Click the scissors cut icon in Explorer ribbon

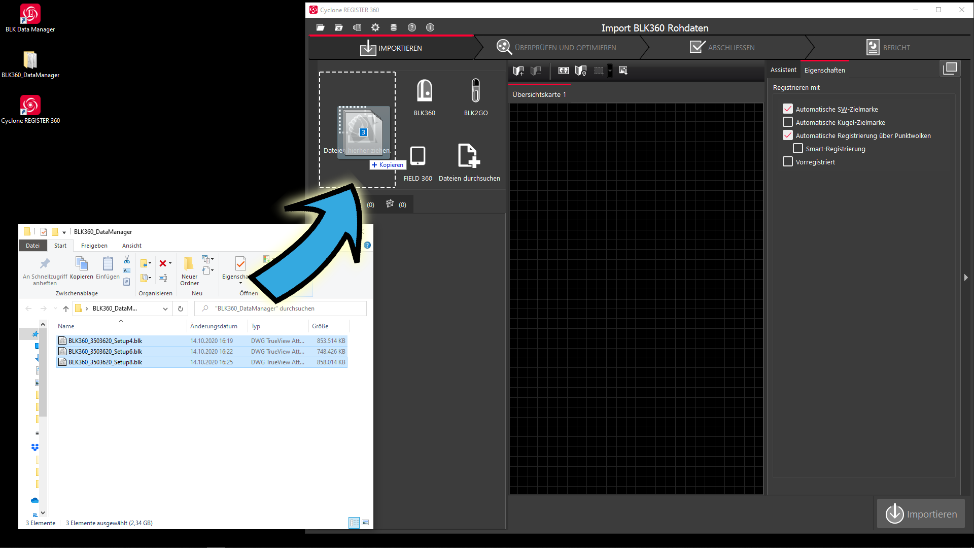tap(127, 260)
